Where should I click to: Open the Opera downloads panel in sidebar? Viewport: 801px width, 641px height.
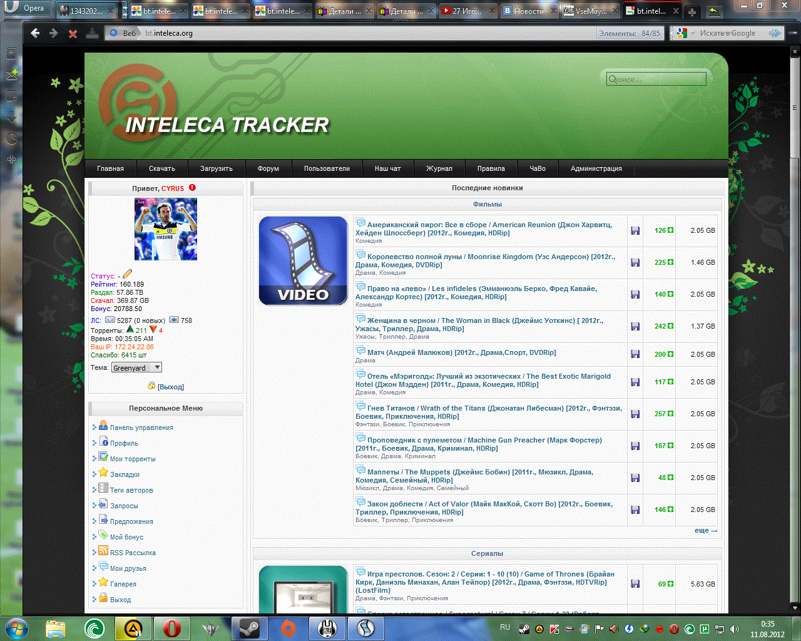pyautogui.click(x=11, y=118)
